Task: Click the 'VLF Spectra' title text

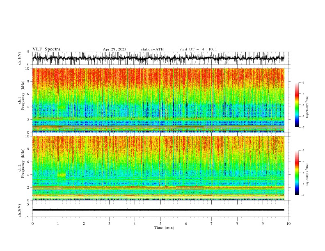Action: (46, 49)
